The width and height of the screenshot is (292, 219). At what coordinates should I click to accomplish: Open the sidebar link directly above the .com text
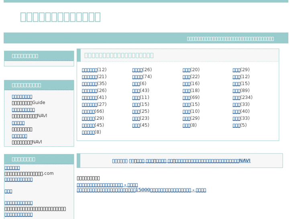pos(12,168)
